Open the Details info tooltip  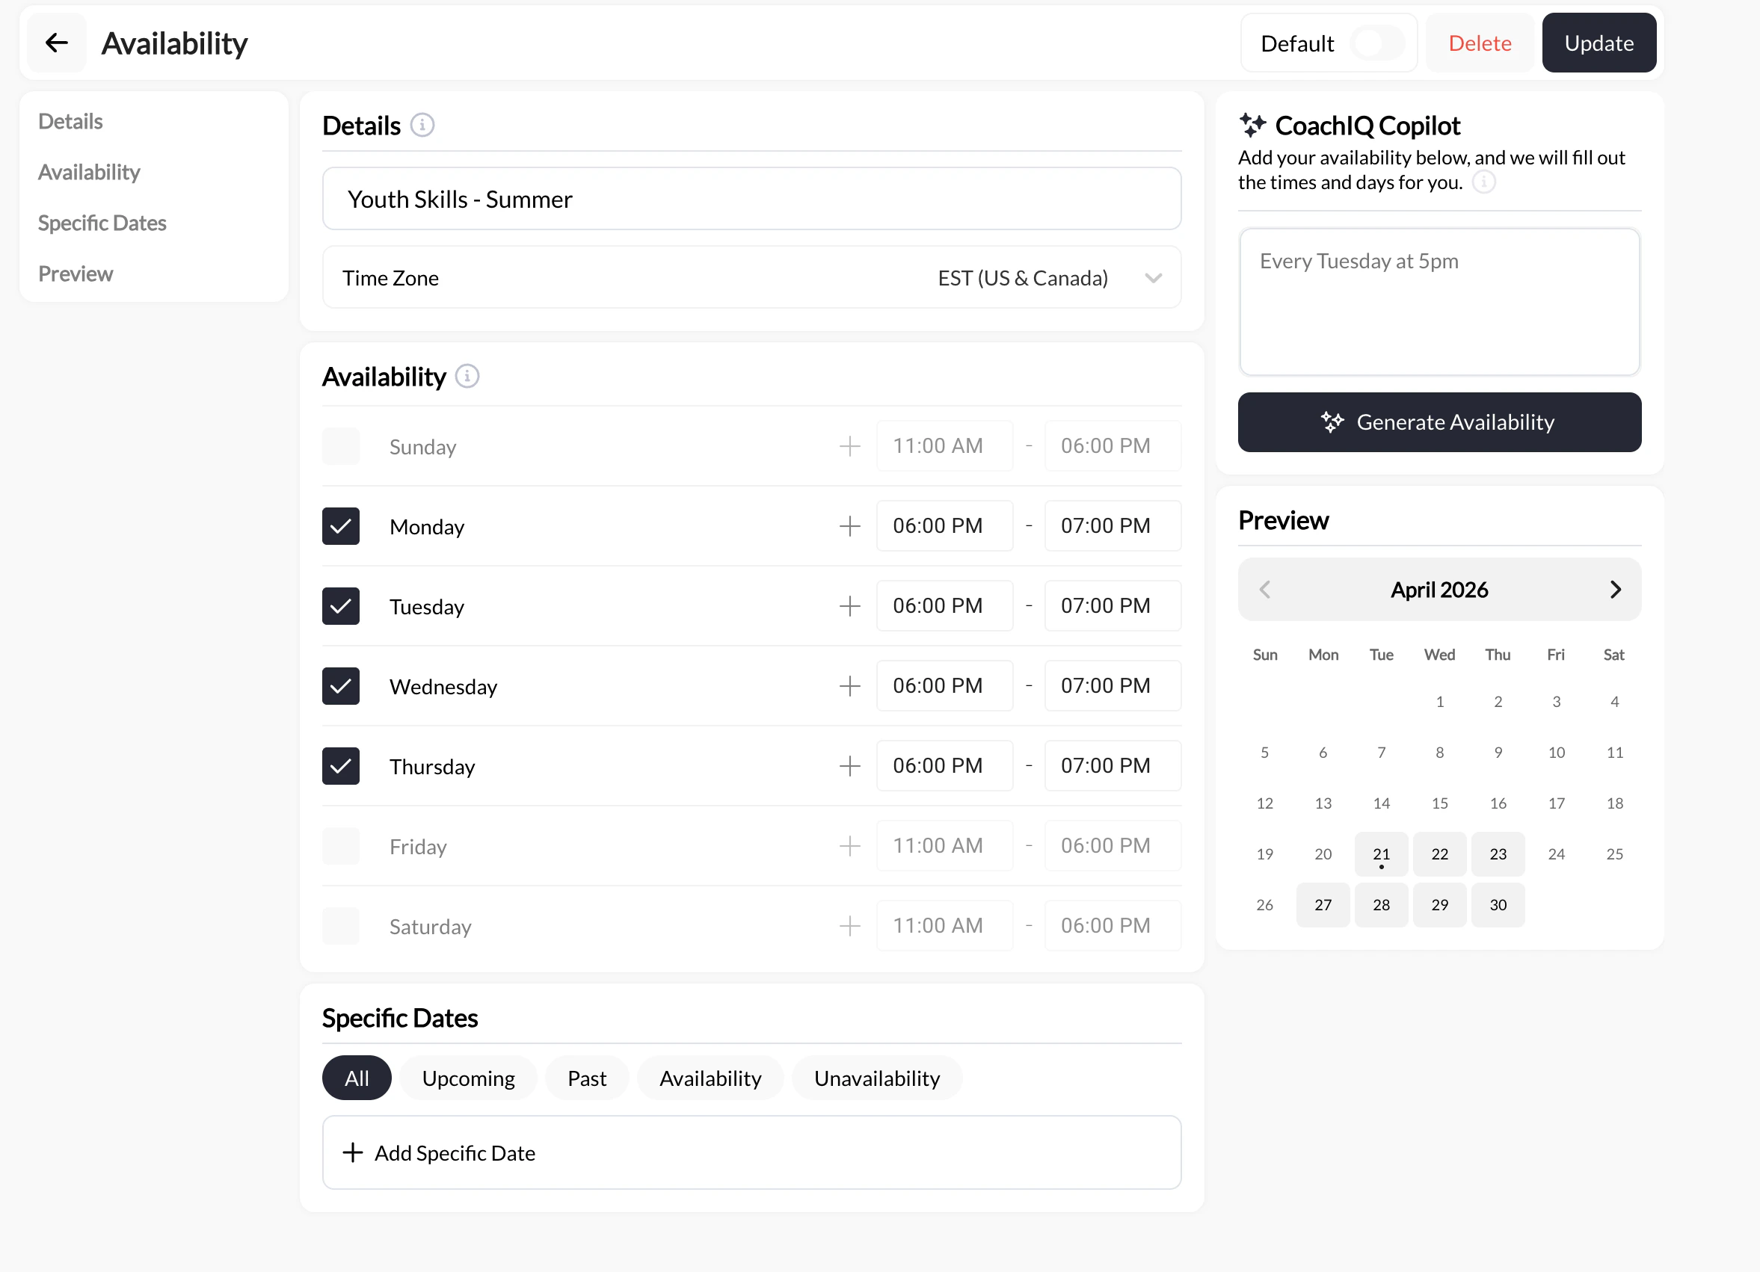(x=422, y=125)
